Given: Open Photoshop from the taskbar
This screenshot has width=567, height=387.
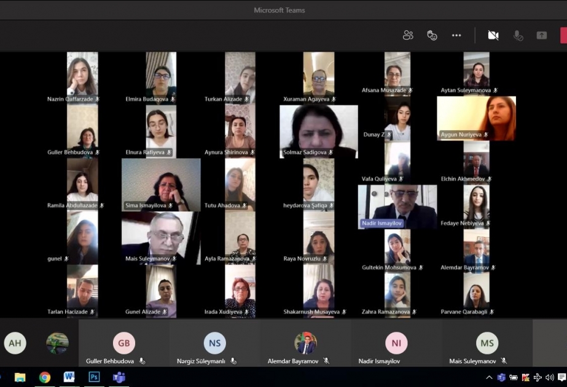Looking at the screenshot, I should pos(94,377).
